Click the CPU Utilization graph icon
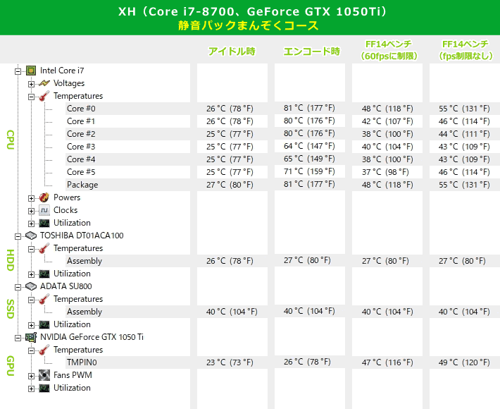500x409 pixels. pyautogui.click(x=44, y=223)
